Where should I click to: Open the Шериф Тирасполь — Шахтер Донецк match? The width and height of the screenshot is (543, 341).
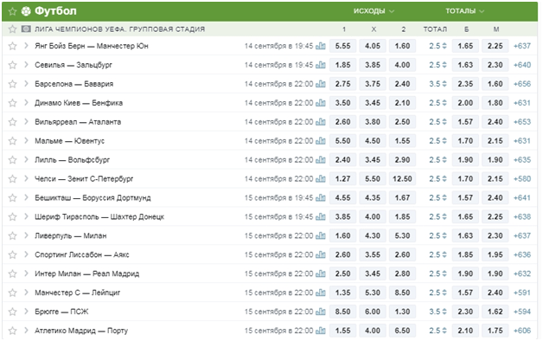(x=99, y=216)
